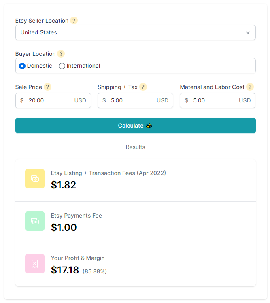
Task: Click help icon next to Etsy Seller Location
Action: coord(74,21)
